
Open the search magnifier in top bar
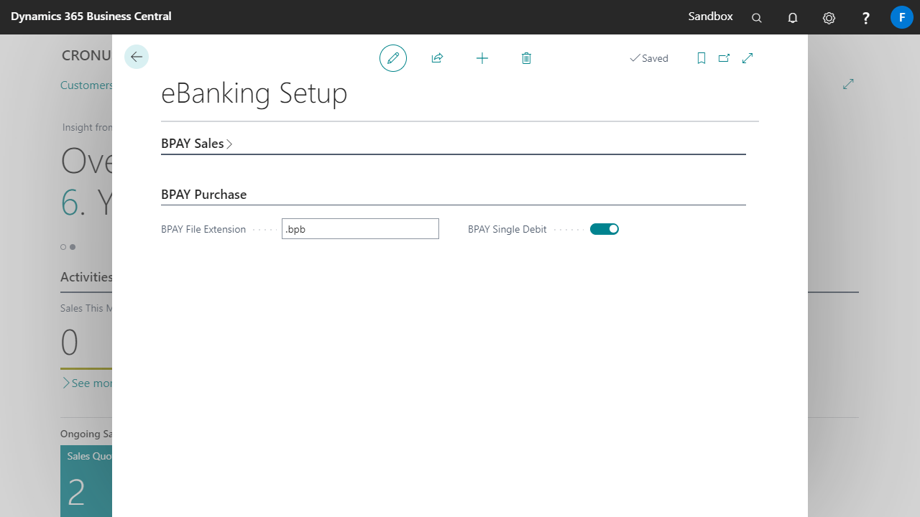757,18
